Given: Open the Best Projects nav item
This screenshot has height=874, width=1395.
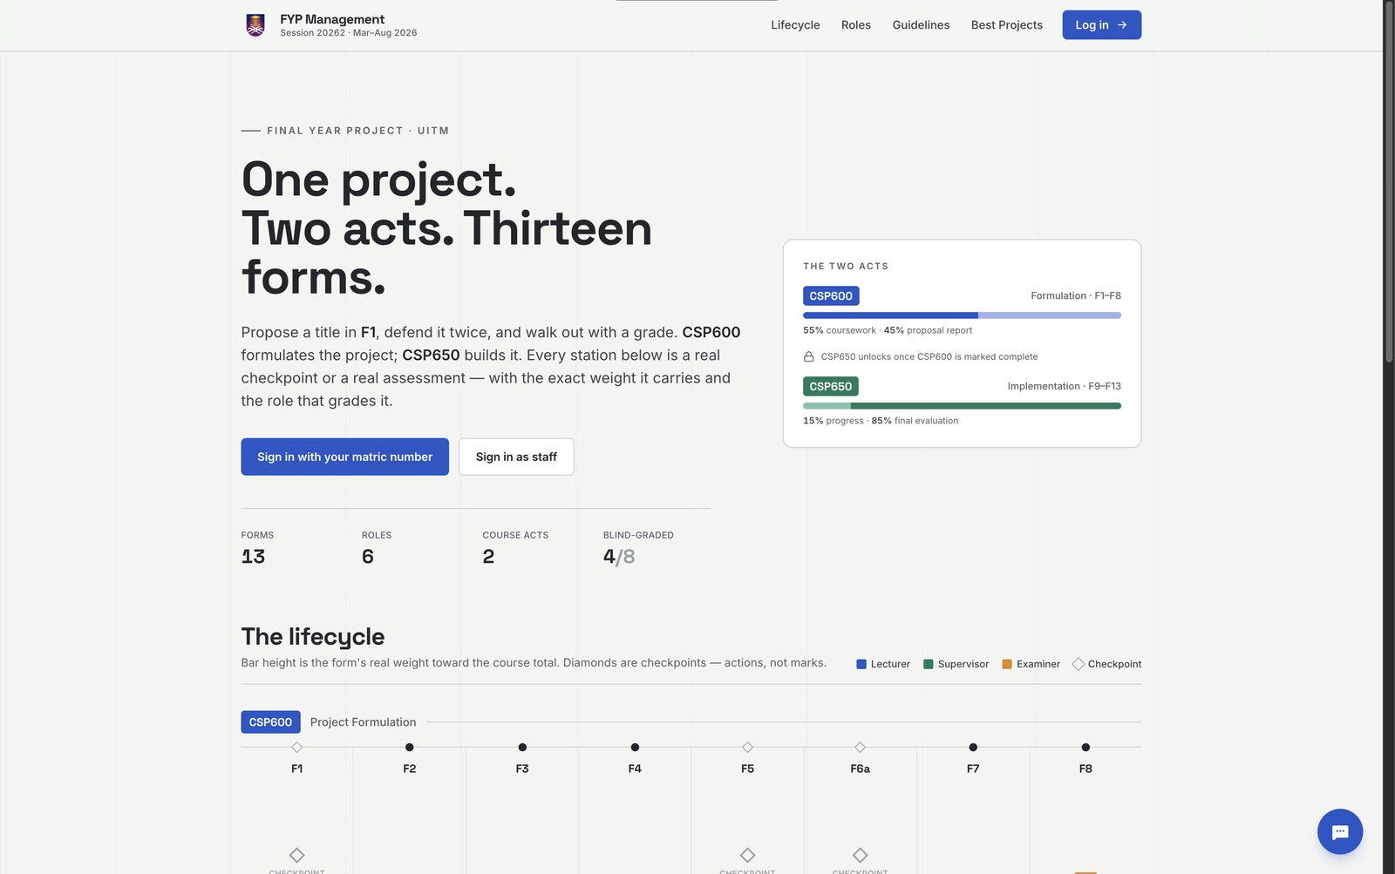Looking at the screenshot, I should 1007,25.
